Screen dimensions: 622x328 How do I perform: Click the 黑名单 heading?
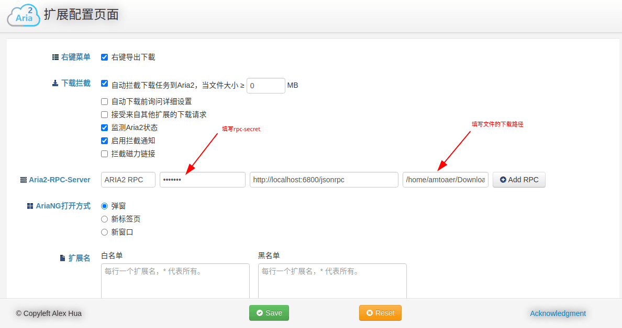pyautogui.click(x=269, y=255)
